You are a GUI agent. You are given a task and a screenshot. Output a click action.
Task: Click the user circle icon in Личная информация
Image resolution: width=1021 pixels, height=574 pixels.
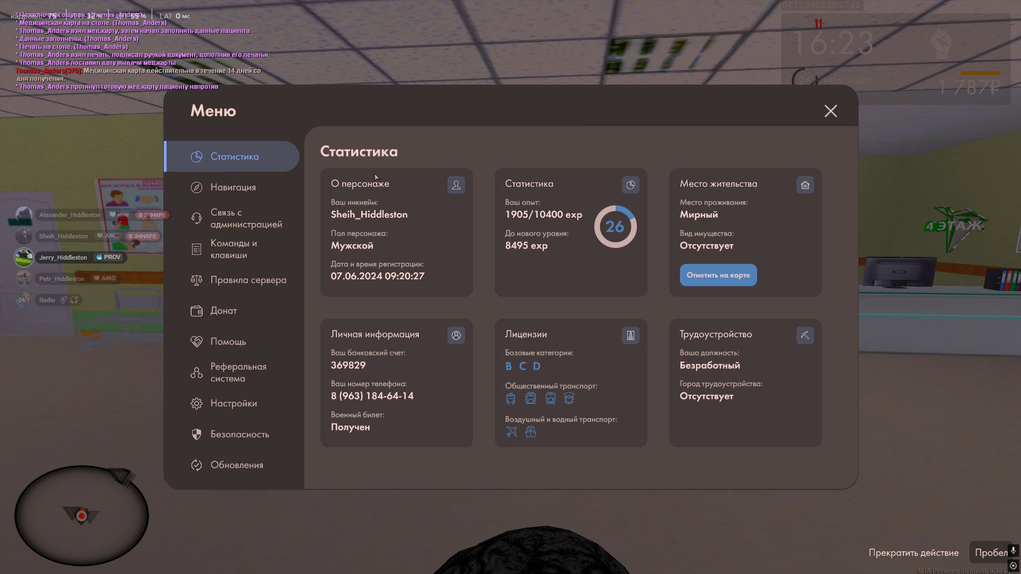pos(456,335)
